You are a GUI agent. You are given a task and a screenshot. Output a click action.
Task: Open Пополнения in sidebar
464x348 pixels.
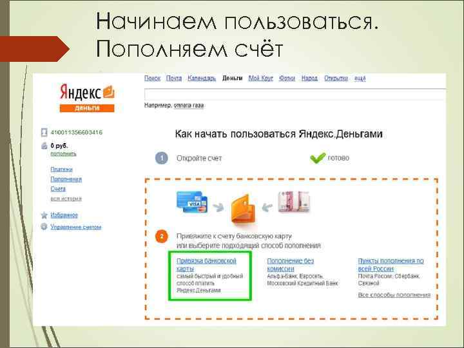(66, 179)
